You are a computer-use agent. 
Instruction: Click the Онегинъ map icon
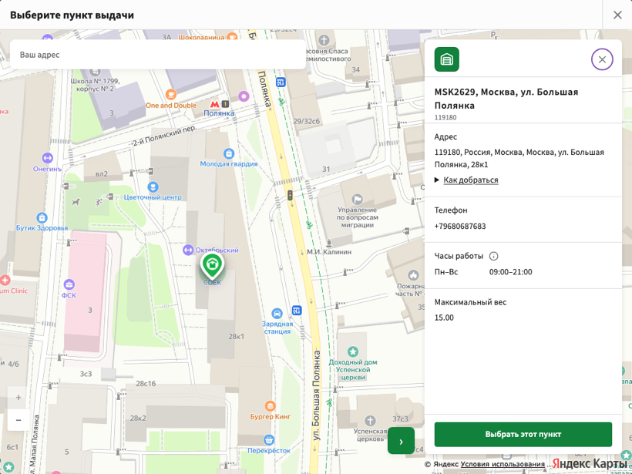[x=48, y=157]
